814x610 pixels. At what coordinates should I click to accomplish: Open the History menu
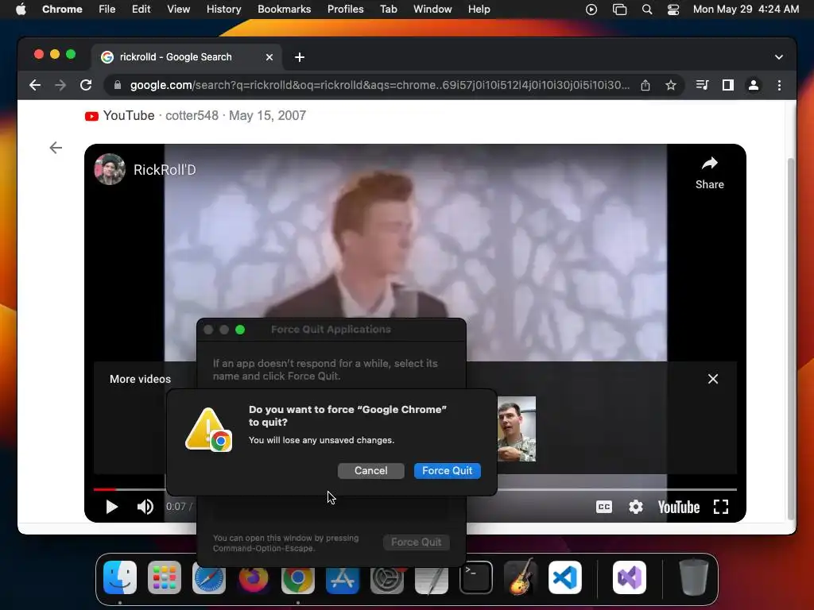pos(223,10)
